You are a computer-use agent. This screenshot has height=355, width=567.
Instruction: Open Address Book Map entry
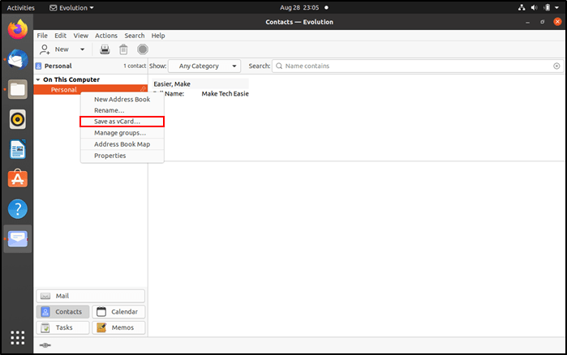(122, 144)
